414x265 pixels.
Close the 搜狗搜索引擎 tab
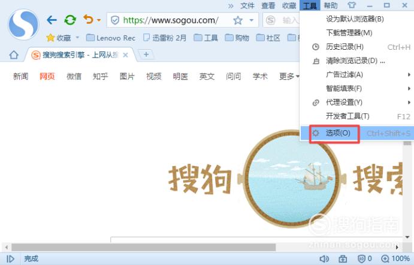[x=125, y=55]
